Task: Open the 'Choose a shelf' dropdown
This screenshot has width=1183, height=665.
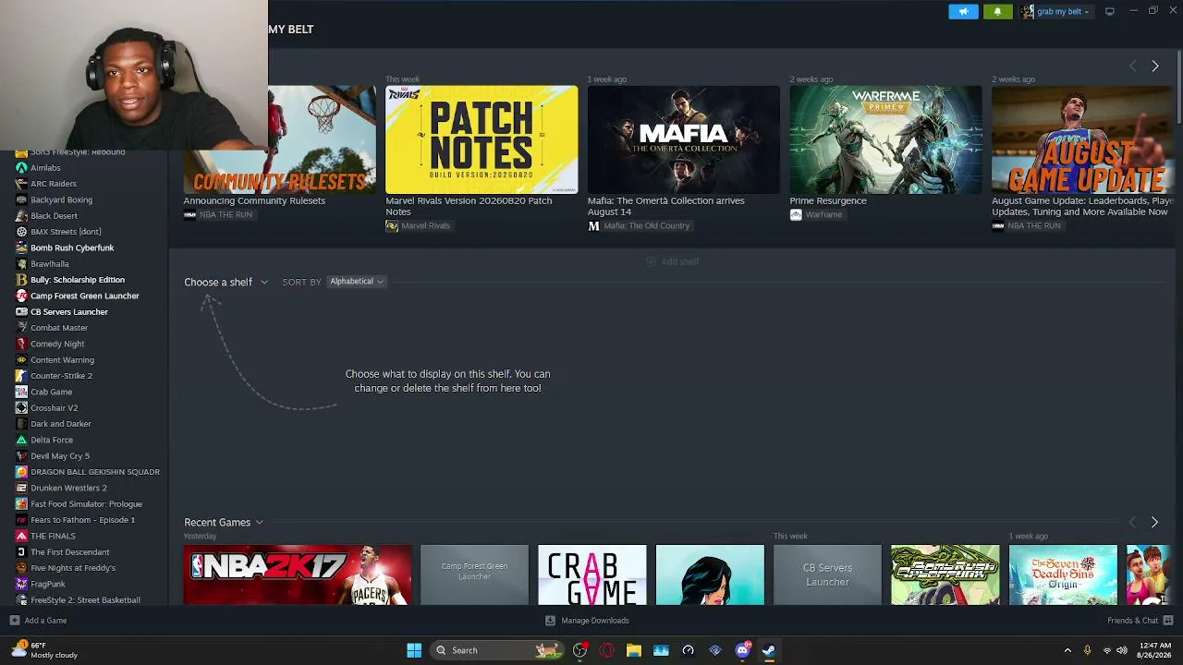Action: pyautogui.click(x=226, y=282)
